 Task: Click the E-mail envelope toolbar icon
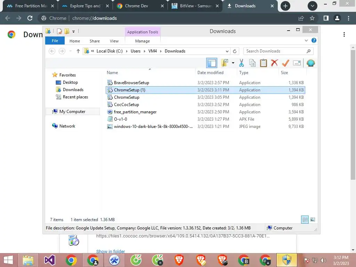pyautogui.click(x=297, y=63)
